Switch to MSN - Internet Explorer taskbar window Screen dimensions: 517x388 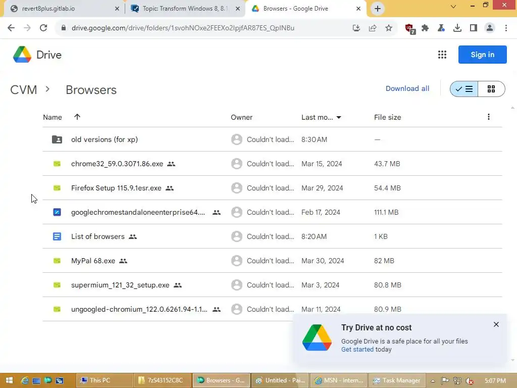(338, 380)
